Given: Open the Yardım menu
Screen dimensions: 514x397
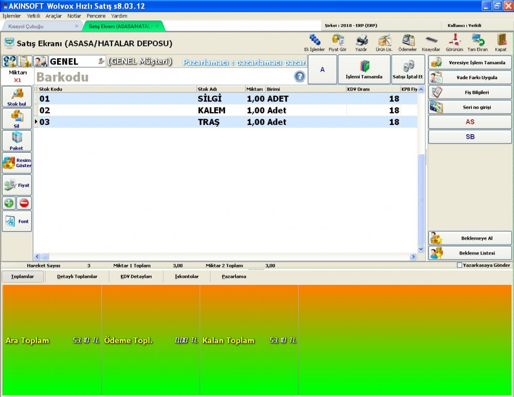Looking at the screenshot, I should [119, 16].
